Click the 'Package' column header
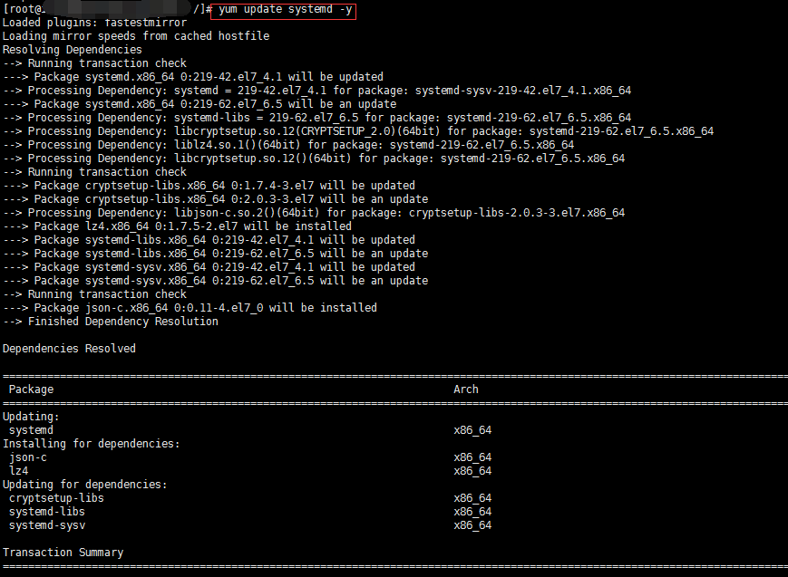Viewport: 788px width, 577px height. pos(31,389)
